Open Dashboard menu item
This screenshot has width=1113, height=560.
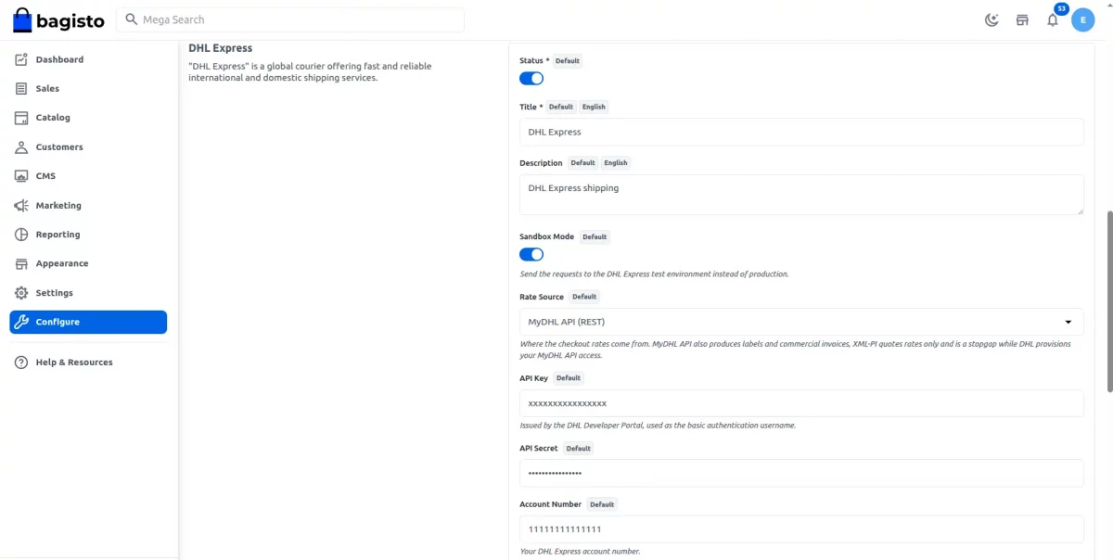(88, 59)
